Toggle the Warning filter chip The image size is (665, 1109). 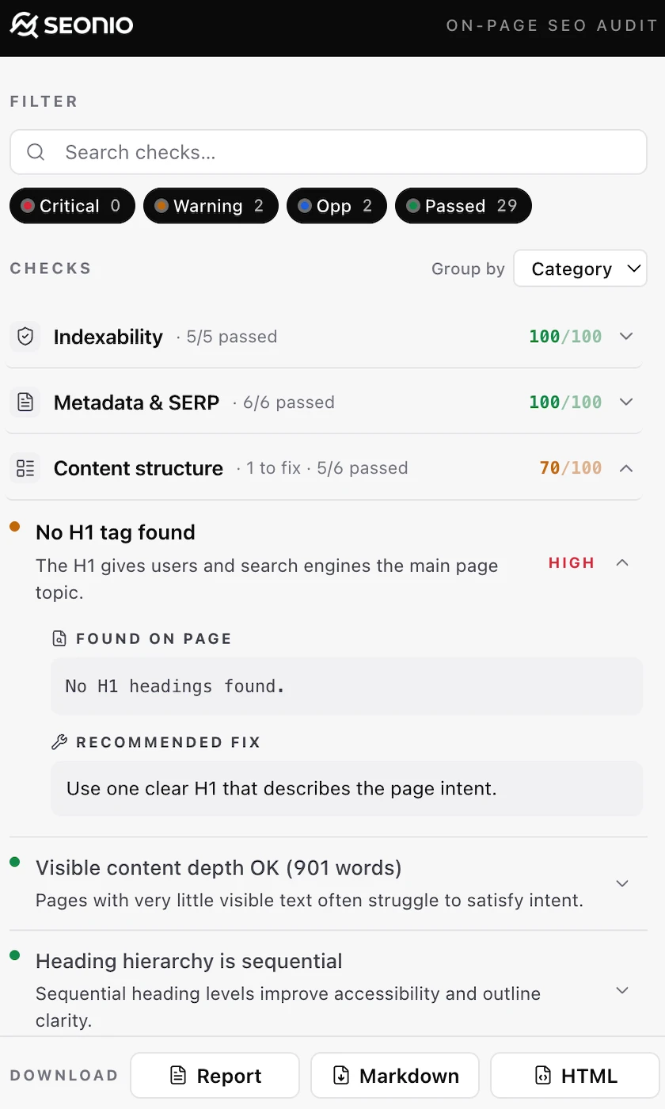pos(211,206)
